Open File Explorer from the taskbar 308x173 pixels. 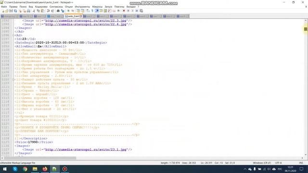tap(35, 169)
